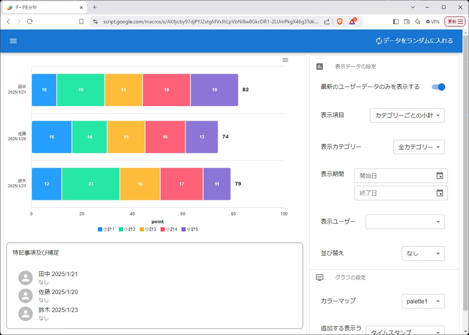Screen dimensions: 469x335
Task: Click the site settings icon in address bar
Action: point(96,22)
